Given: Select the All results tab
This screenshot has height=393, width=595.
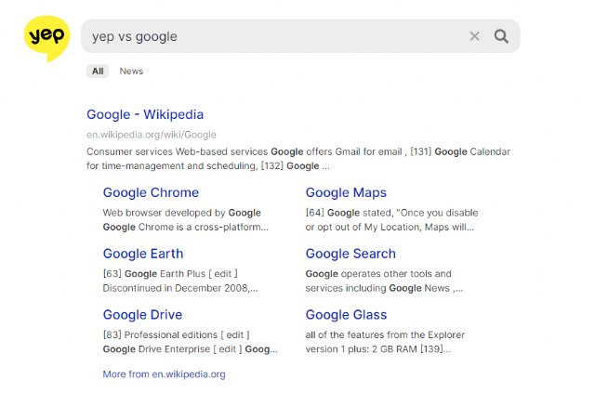Looking at the screenshot, I should (x=98, y=71).
